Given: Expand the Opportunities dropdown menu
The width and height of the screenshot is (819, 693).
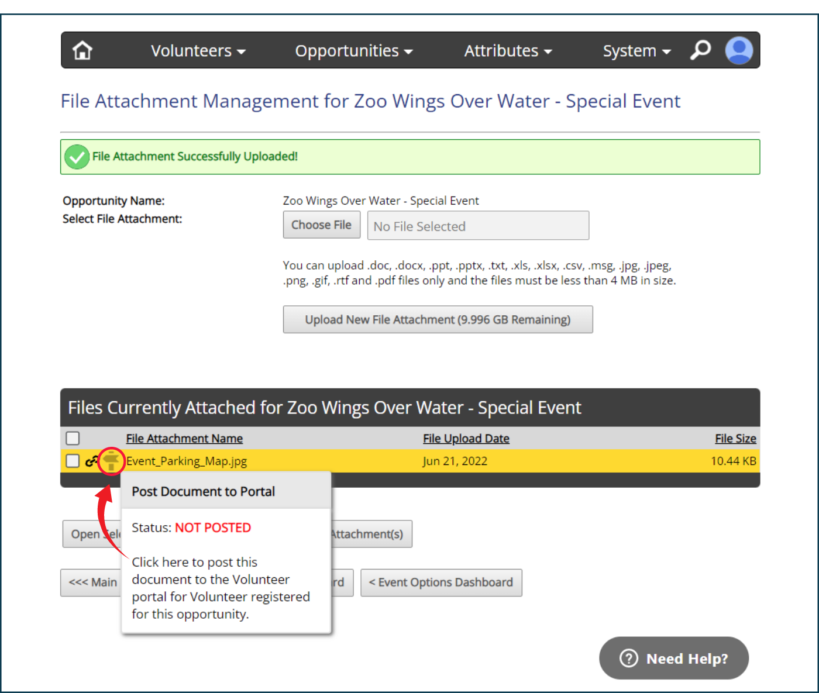Looking at the screenshot, I should click(x=354, y=51).
